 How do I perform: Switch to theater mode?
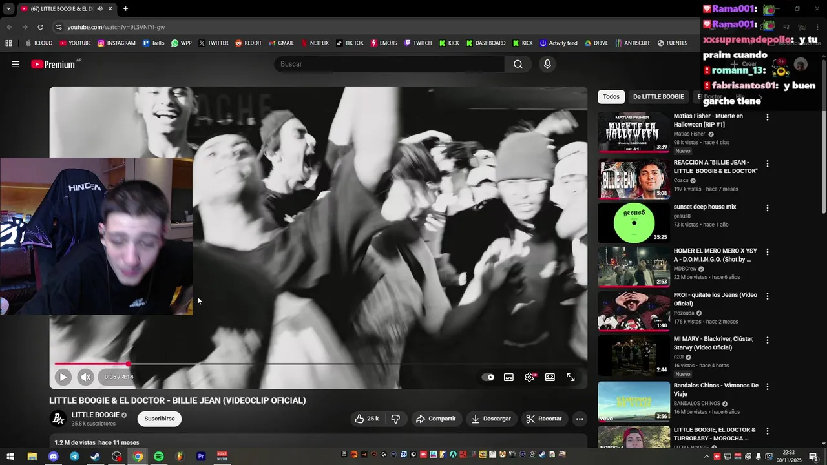click(x=550, y=377)
